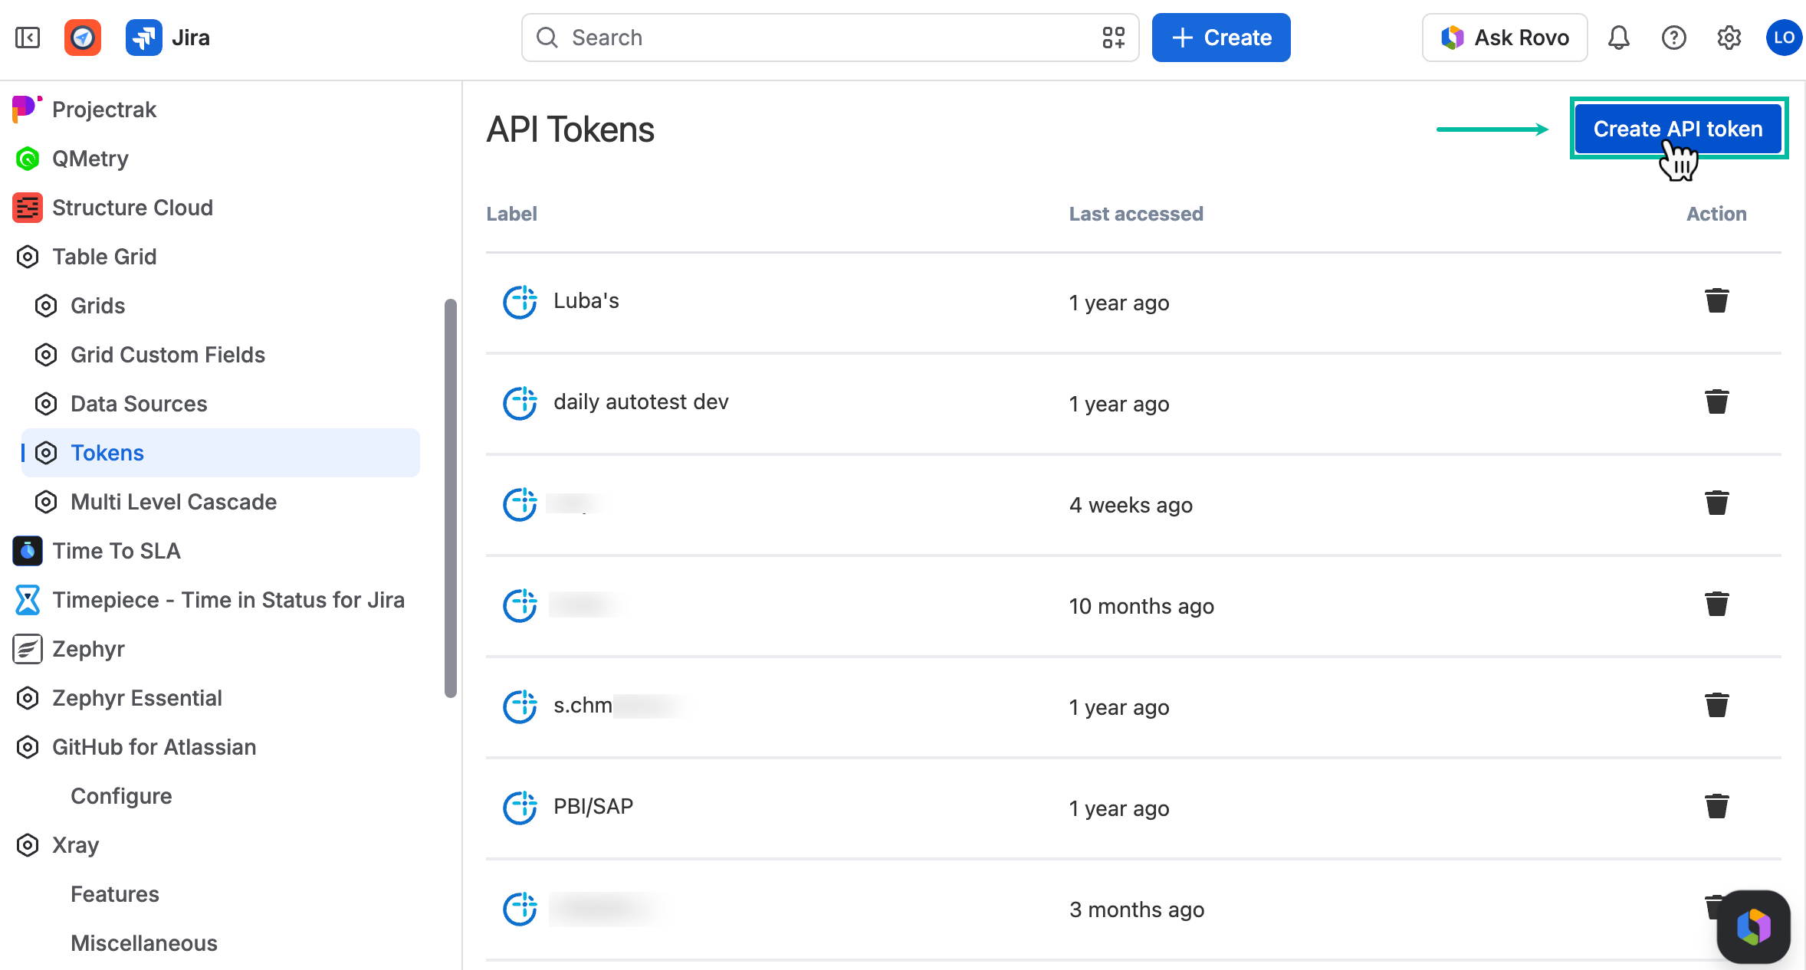Click the Structure Cloud app icon

(28, 208)
